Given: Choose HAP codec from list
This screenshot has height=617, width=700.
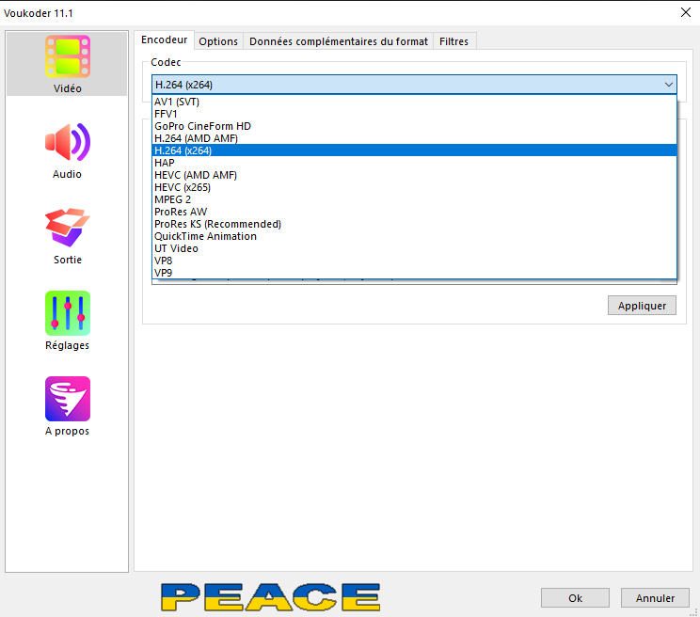Looking at the screenshot, I should (414, 163).
